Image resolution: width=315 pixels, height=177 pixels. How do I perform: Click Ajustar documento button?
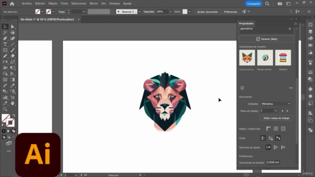click(208, 12)
